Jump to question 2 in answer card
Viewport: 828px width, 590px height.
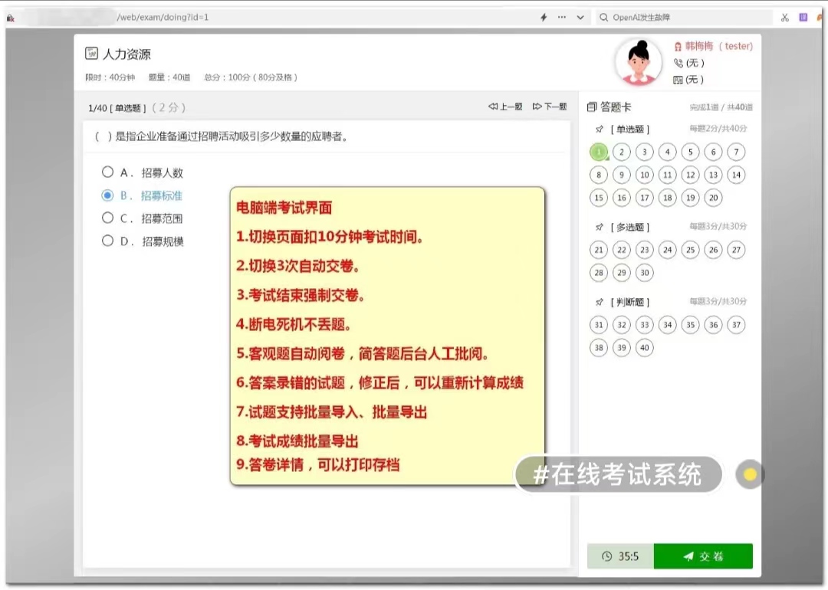622,152
